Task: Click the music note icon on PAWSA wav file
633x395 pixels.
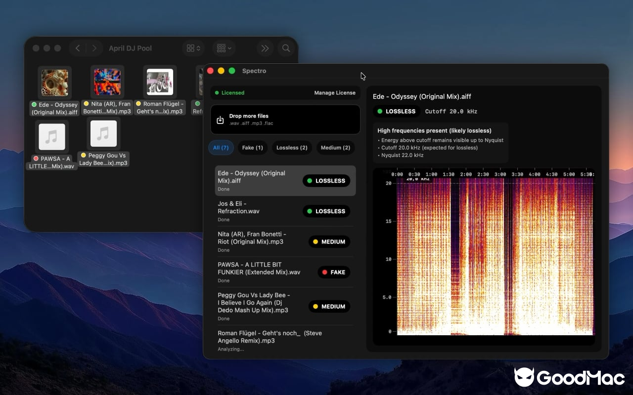Action: click(51, 136)
